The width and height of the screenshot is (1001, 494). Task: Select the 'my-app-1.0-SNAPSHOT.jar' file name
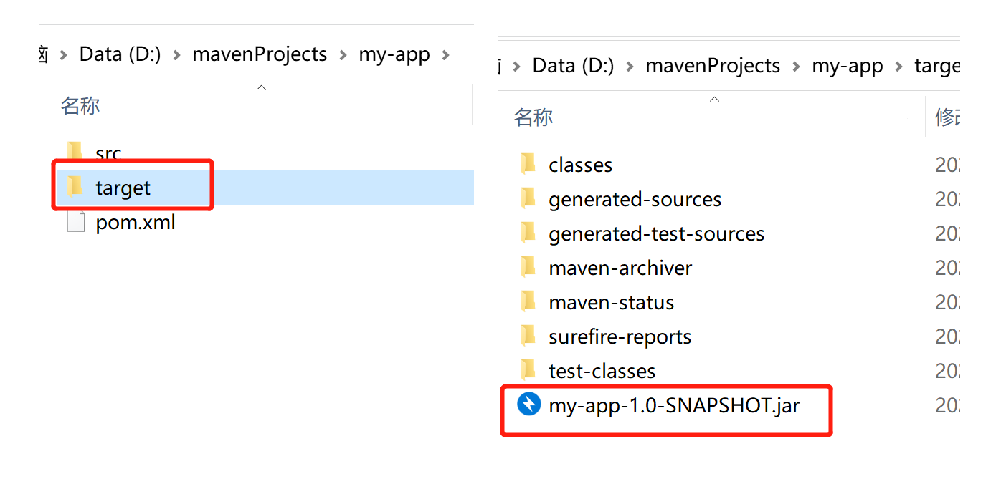pos(674,406)
